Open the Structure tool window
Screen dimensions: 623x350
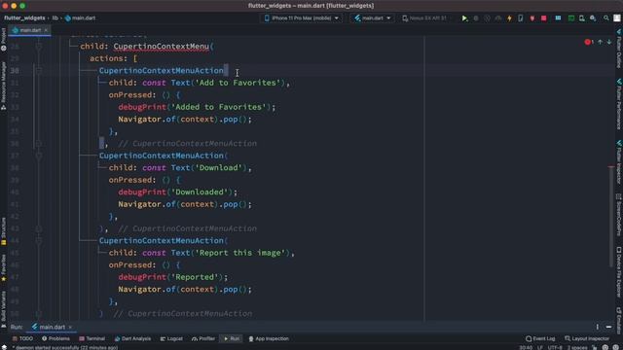4,231
